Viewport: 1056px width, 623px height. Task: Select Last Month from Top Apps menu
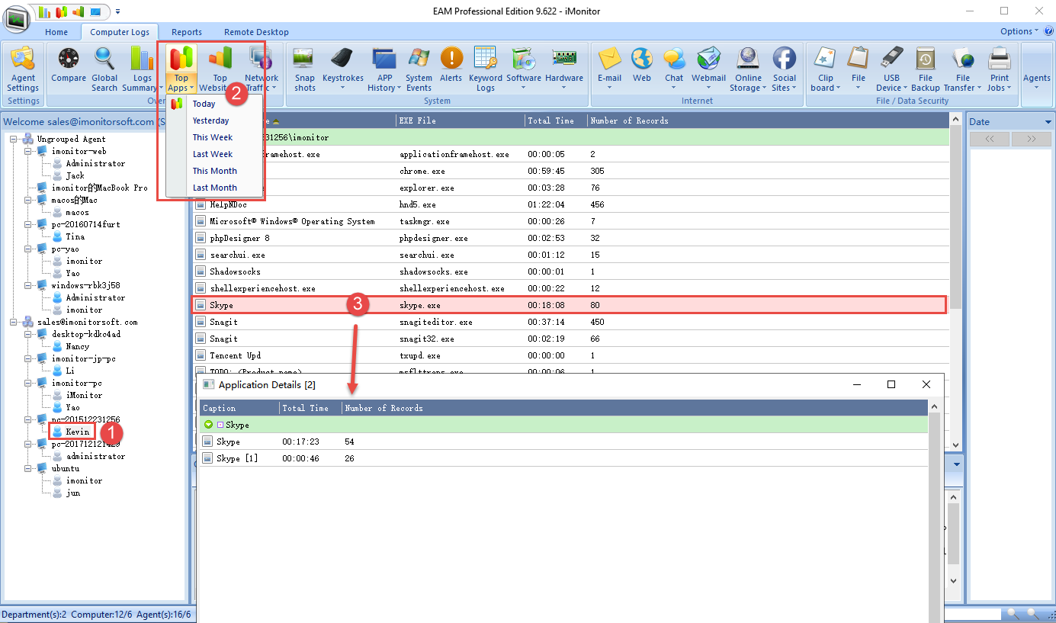[x=214, y=188]
